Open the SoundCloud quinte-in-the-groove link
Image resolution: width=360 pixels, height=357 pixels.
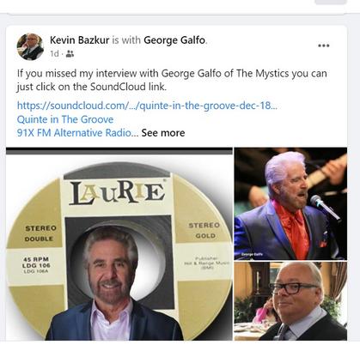(x=147, y=106)
